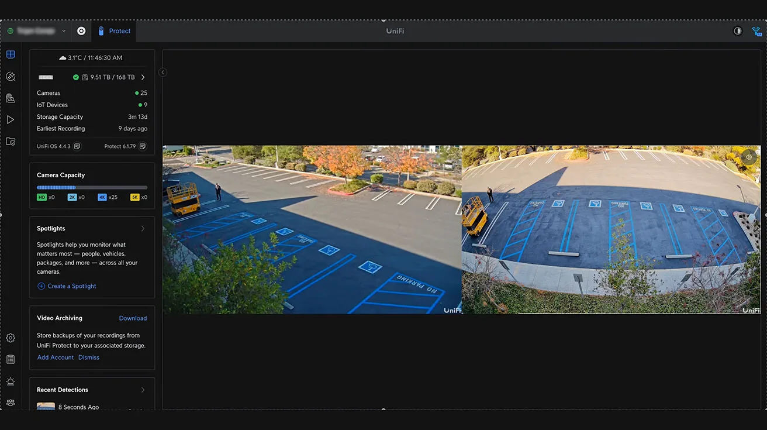The image size is (767, 430).
Task: Open the alarm siren icon
Action: (x=11, y=381)
